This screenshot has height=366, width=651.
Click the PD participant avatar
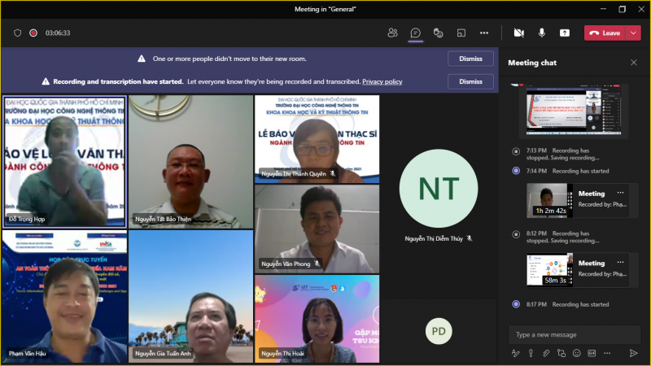tap(439, 331)
